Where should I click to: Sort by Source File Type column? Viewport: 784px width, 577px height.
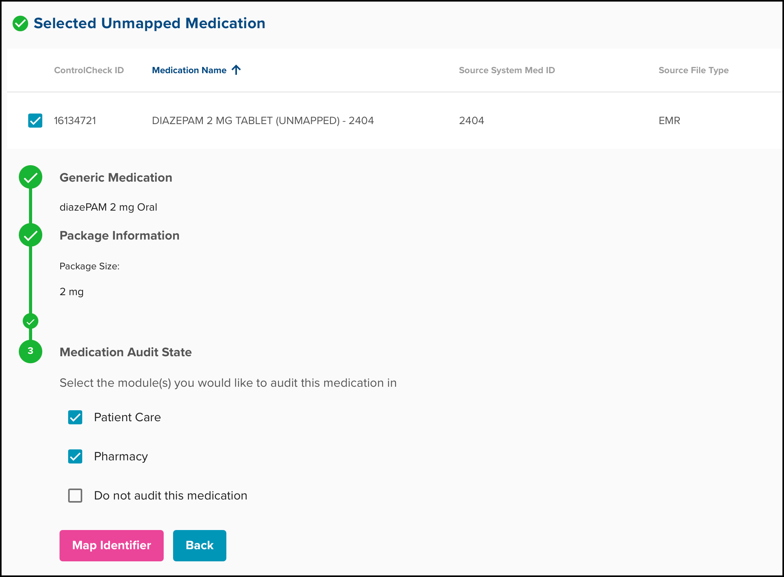point(693,70)
